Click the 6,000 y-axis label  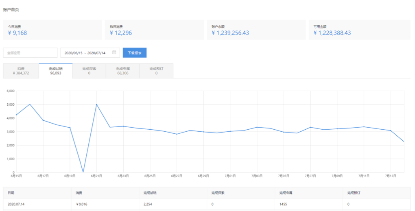[x=11, y=91]
